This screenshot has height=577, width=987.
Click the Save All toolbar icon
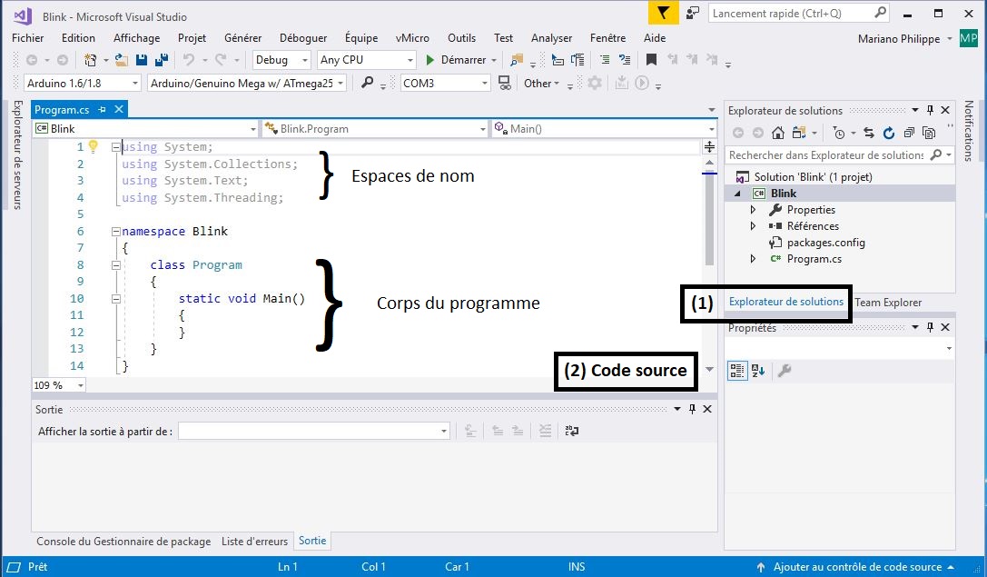(x=161, y=60)
